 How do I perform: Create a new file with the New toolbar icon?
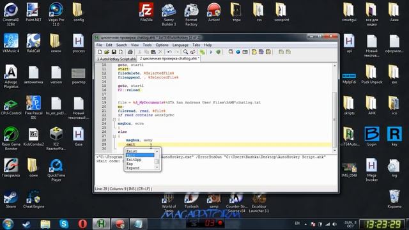(100, 52)
